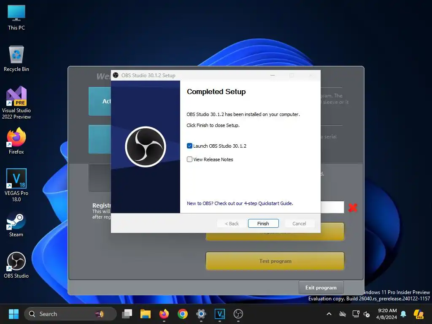Click the Cancel button in Setup
Image resolution: width=432 pixels, height=324 pixels.
click(299, 224)
